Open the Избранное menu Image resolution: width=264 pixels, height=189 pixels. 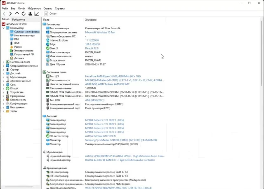pyautogui.click(x=34, y=8)
